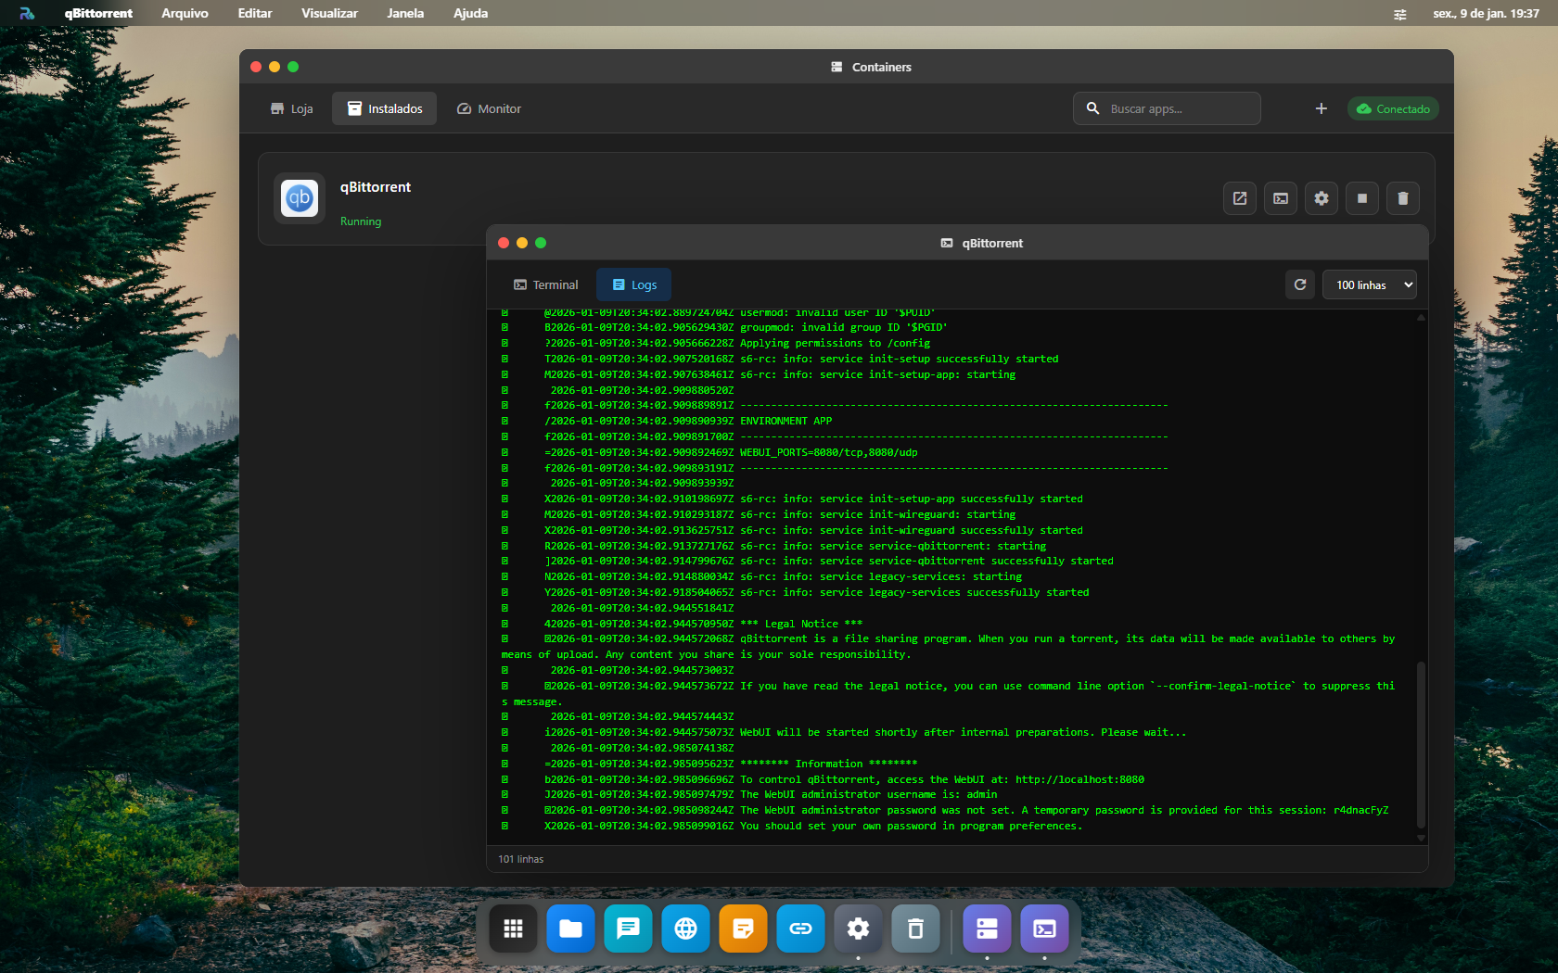Select the Containers manager icon in the dock
Screen dimensions: 1558x973
(986, 928)
